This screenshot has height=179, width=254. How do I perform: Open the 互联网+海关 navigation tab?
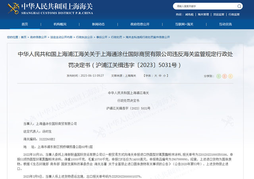click(x=184, y=24)
